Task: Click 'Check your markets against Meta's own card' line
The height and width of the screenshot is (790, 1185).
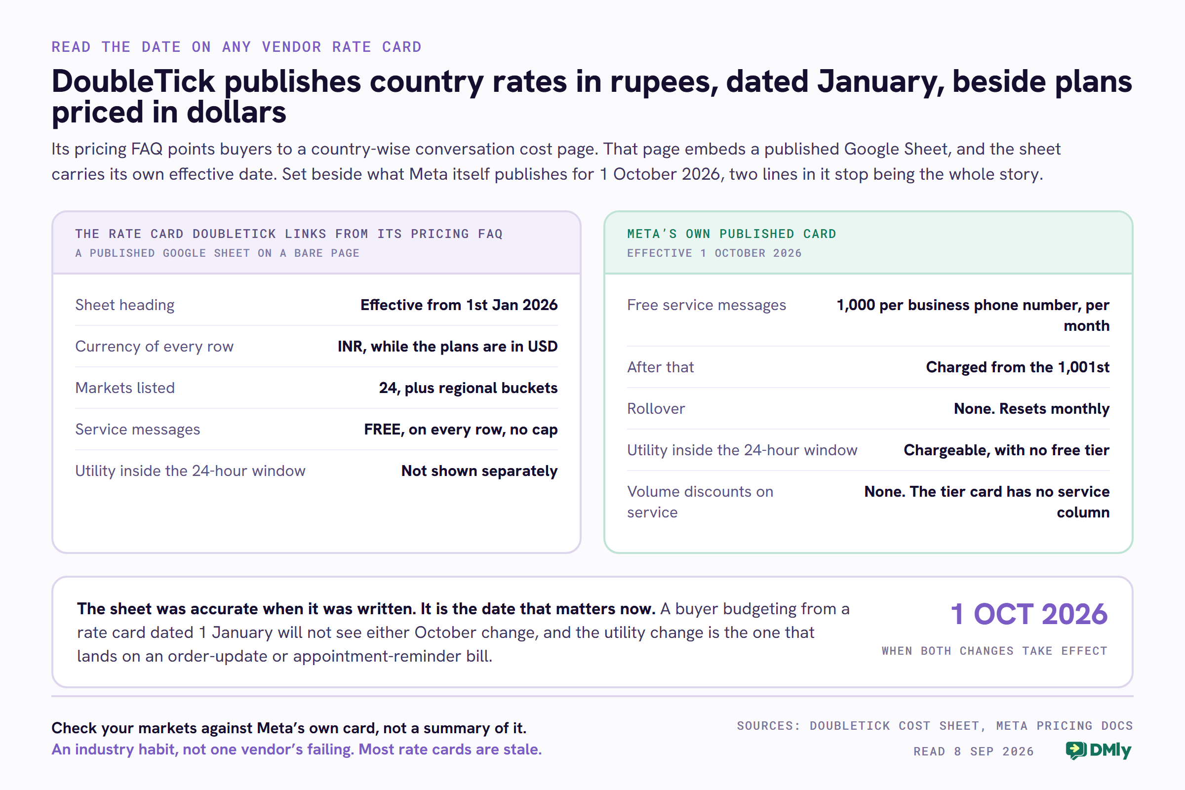Action: click(x=289, y=728)
